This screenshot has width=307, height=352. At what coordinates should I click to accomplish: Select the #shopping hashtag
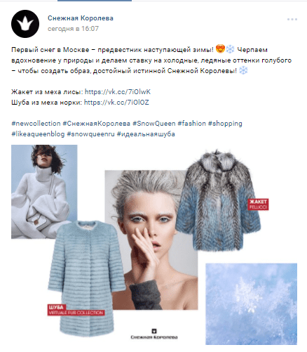225,124
